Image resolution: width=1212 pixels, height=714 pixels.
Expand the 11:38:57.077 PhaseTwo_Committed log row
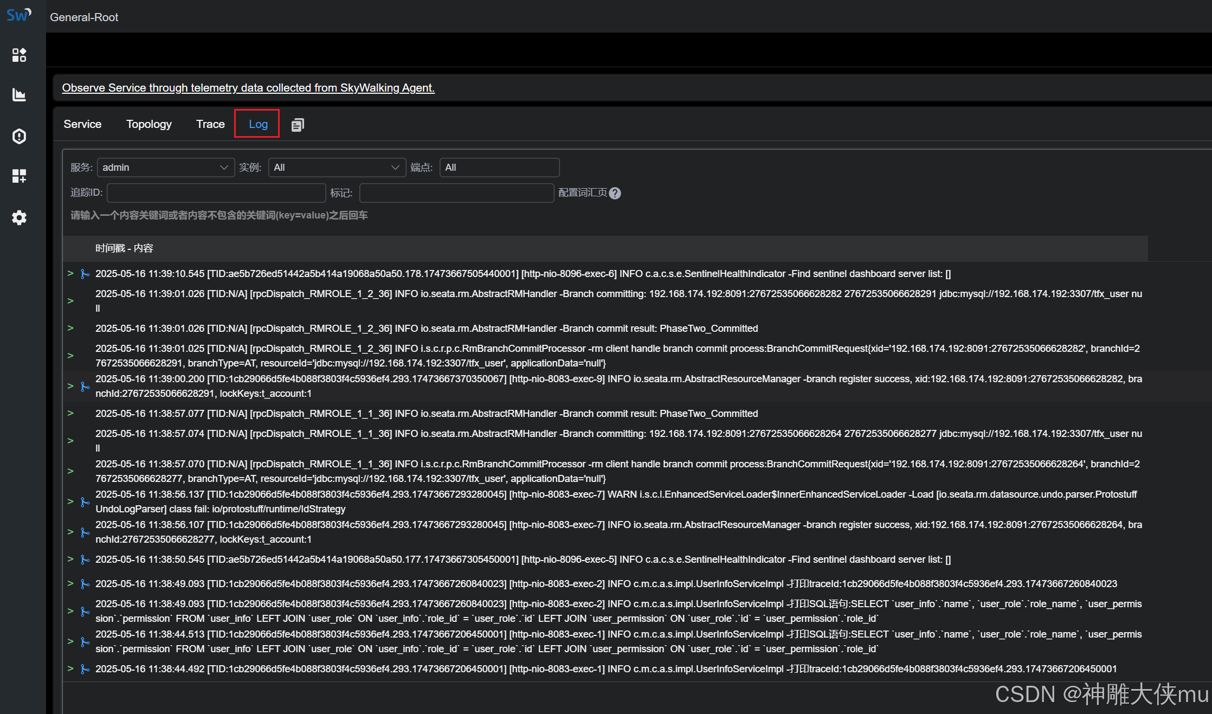click(70, 413)
